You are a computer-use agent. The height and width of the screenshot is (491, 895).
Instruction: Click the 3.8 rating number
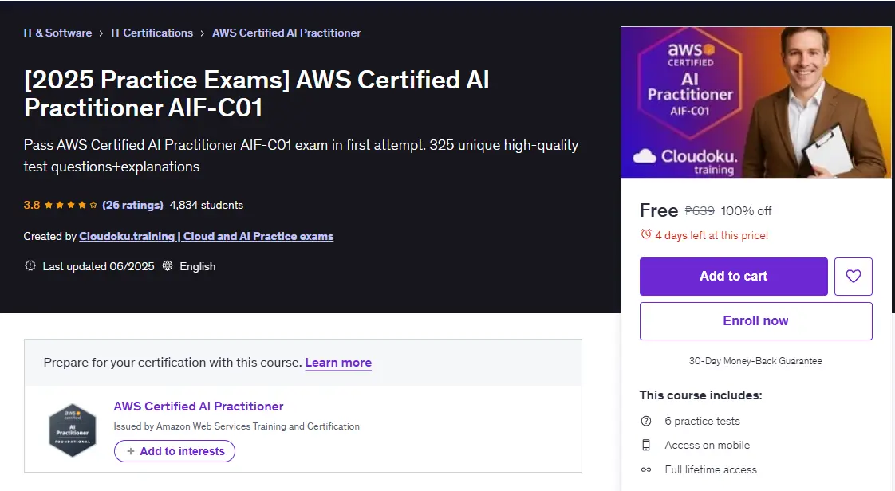(x=32, y=205)
